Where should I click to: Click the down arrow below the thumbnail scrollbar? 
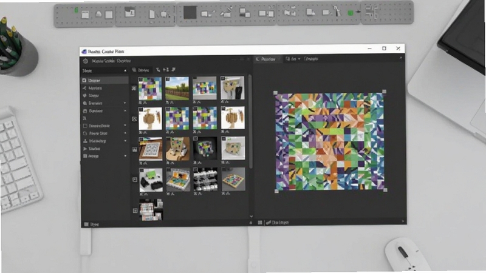252,217
